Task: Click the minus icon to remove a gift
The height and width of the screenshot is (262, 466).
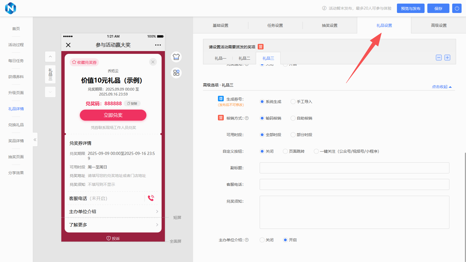Action: click(x=439, y=57)
